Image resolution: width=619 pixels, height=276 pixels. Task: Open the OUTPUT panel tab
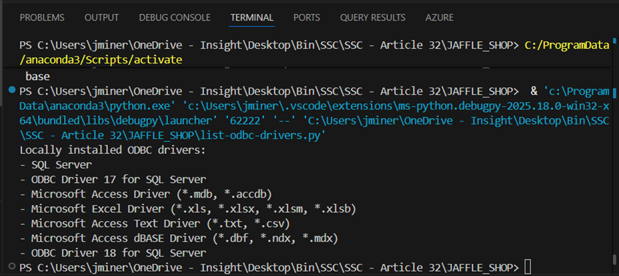point(101,18)
